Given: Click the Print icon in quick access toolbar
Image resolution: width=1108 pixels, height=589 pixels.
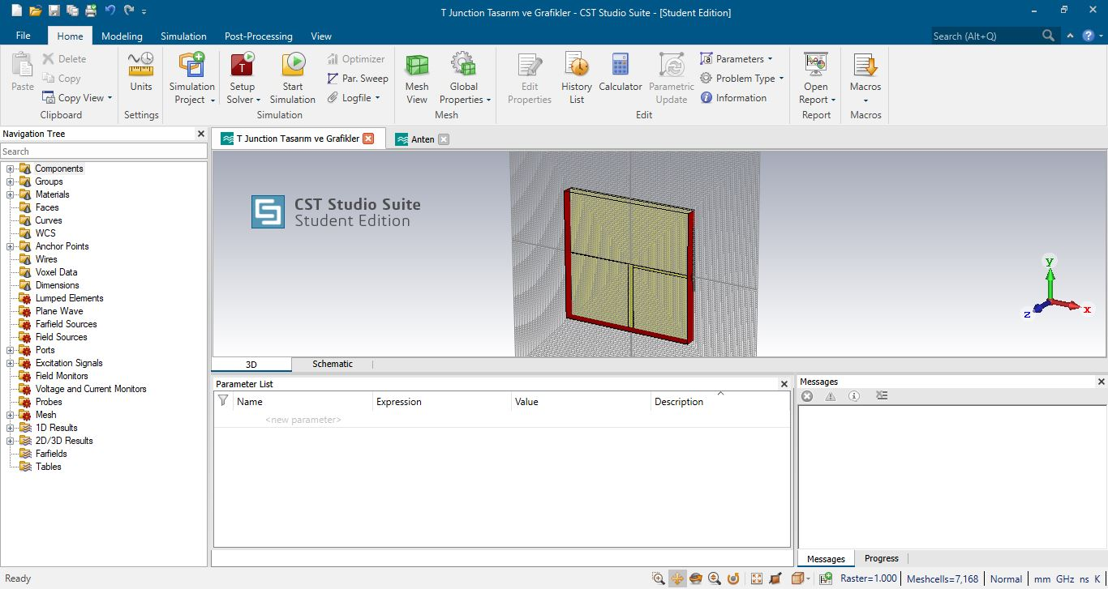Looking at the screenshot, I should coord(91,11).
